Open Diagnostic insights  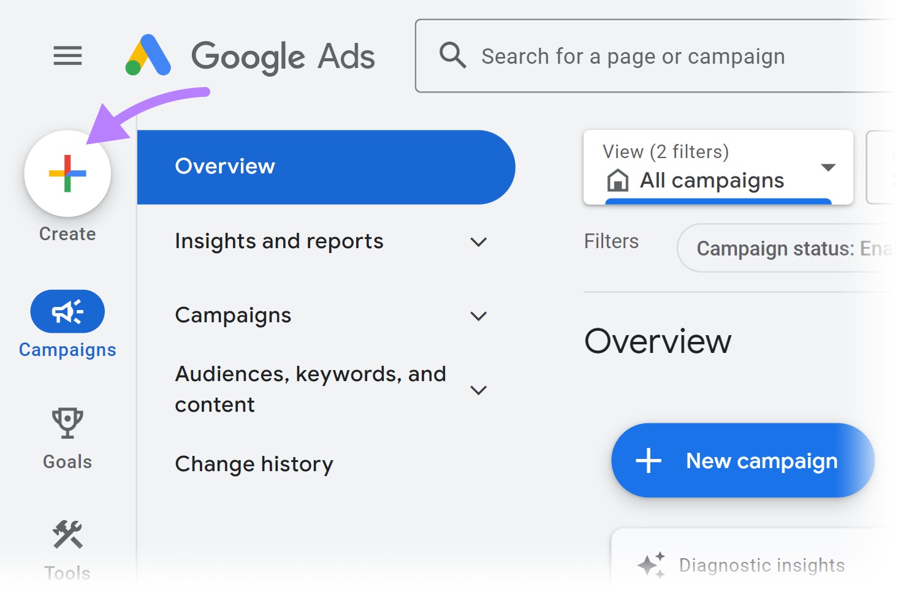point(761,564)
